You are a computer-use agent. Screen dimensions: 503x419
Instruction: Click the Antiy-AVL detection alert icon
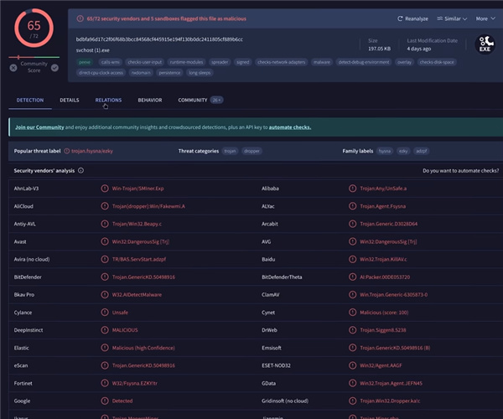tap(105, 224)
